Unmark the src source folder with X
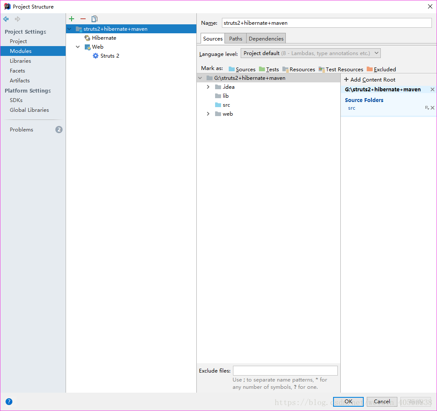The image size is (437, 411). (433, 108)
